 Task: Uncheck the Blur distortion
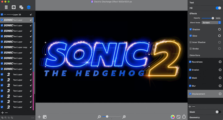pyautogui.click(x=190, y=86)
